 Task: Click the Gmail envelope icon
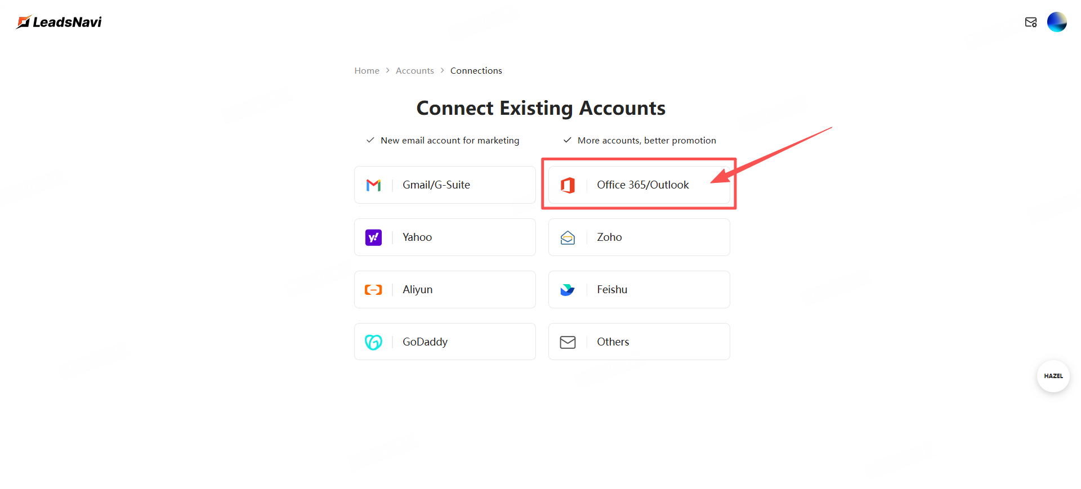373,185
